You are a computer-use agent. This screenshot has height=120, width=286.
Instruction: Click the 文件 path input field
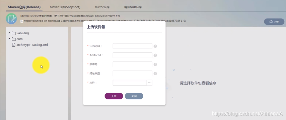pos(130,83)
